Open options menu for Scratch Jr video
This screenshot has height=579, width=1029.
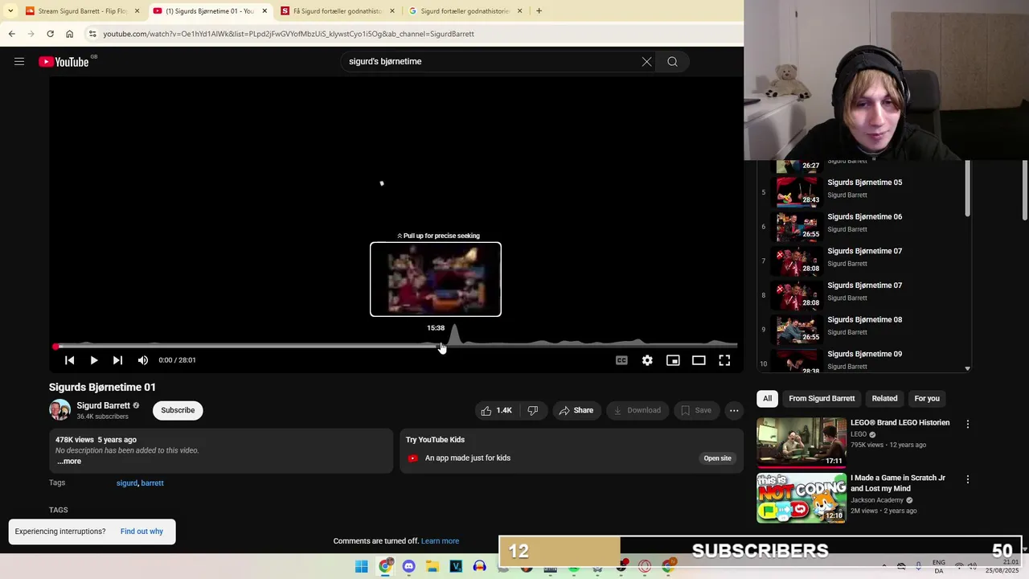point(968,479)
